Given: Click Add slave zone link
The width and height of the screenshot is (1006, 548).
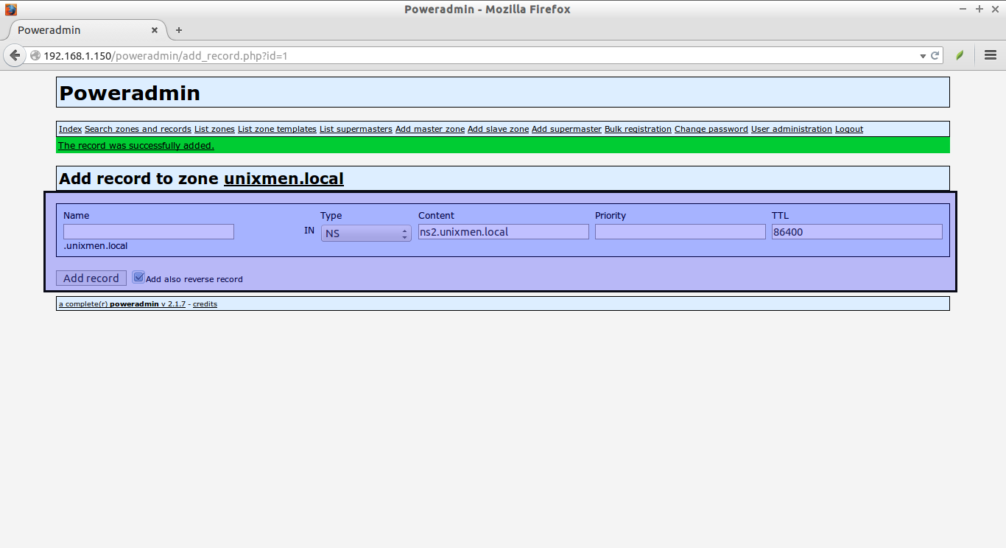Looking at the screenshot, I should point(498,129).
